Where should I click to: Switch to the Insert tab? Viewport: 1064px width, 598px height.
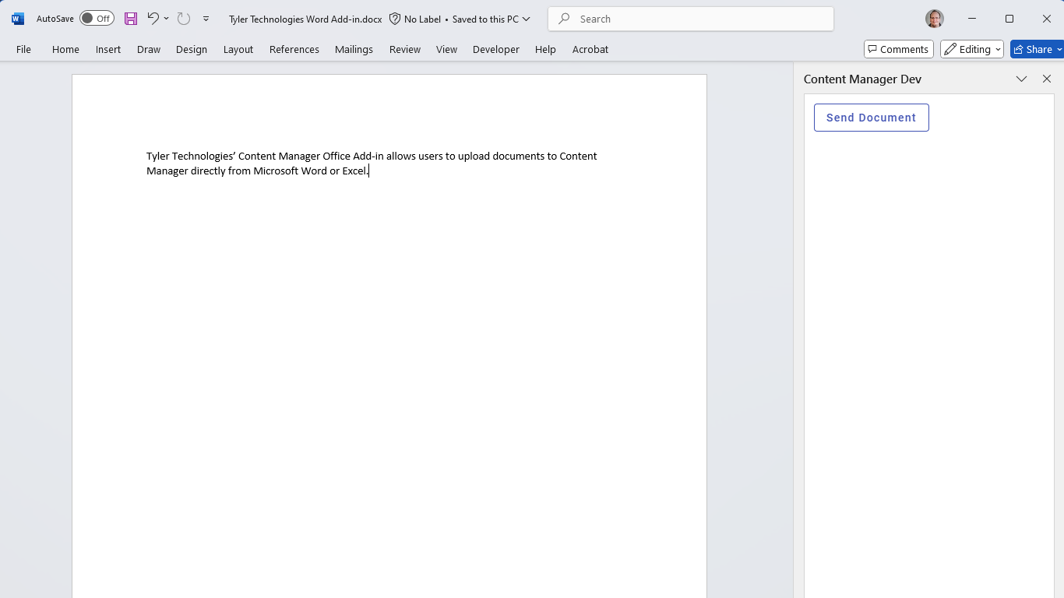(108, 49)
